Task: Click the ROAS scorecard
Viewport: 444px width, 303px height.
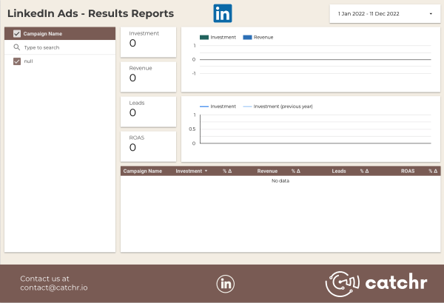Action: (149, 146)
